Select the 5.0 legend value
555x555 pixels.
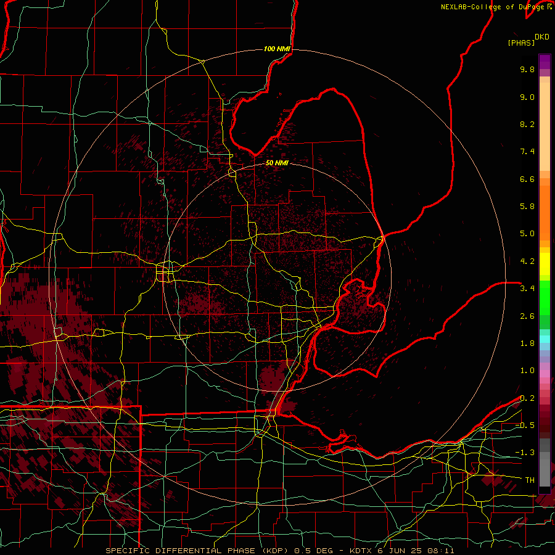coord(527,234)
